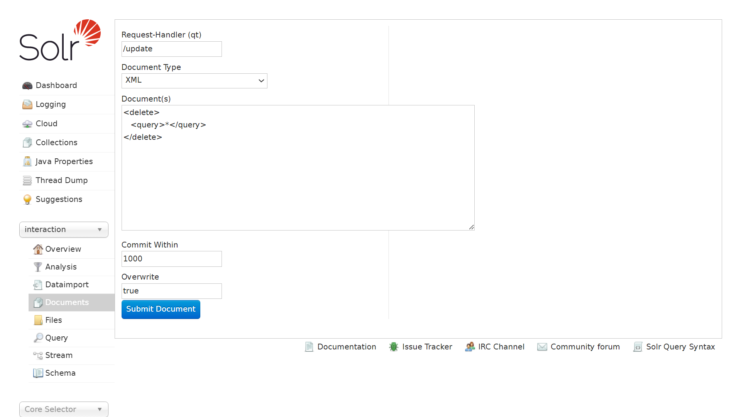Screen dimensions: 741x417
Task: Select the Stream sidebar entry
Action: pos(59,355)
